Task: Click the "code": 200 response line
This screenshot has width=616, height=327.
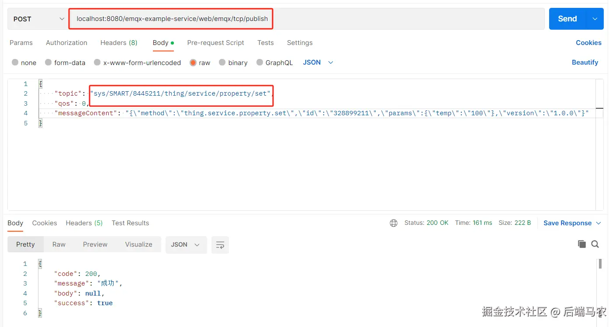Action: (x=77, y=274)
